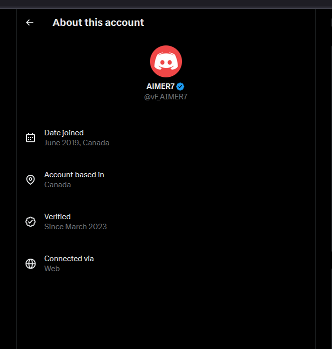The height and width of the screenshot is (349, 332).
Task: Select the 'June 2019, Canada' text
Action: pos(76,143)
